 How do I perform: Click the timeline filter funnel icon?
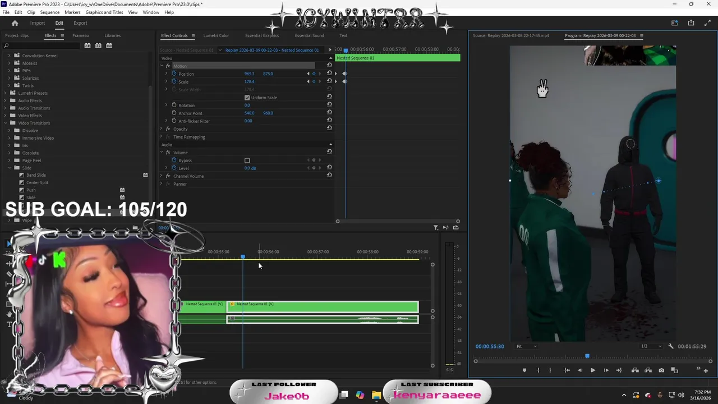[436, 227]
